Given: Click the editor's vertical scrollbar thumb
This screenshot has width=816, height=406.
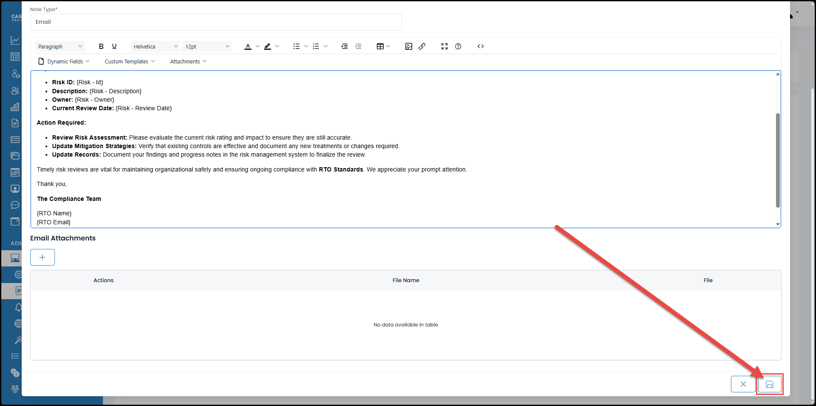Looking at the screenshot, I should pyautogui.click(x=778, y=160).
